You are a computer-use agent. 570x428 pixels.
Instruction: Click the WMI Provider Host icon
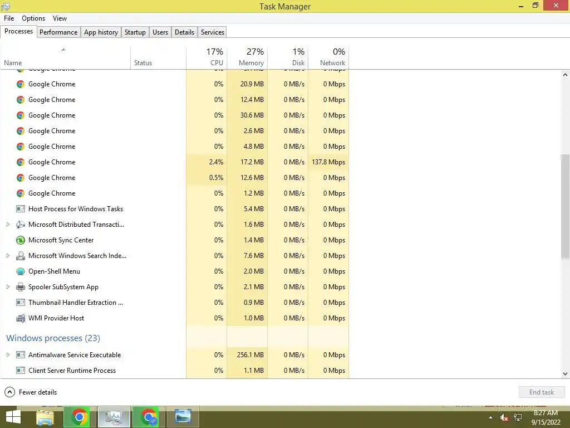pos(21,318)
